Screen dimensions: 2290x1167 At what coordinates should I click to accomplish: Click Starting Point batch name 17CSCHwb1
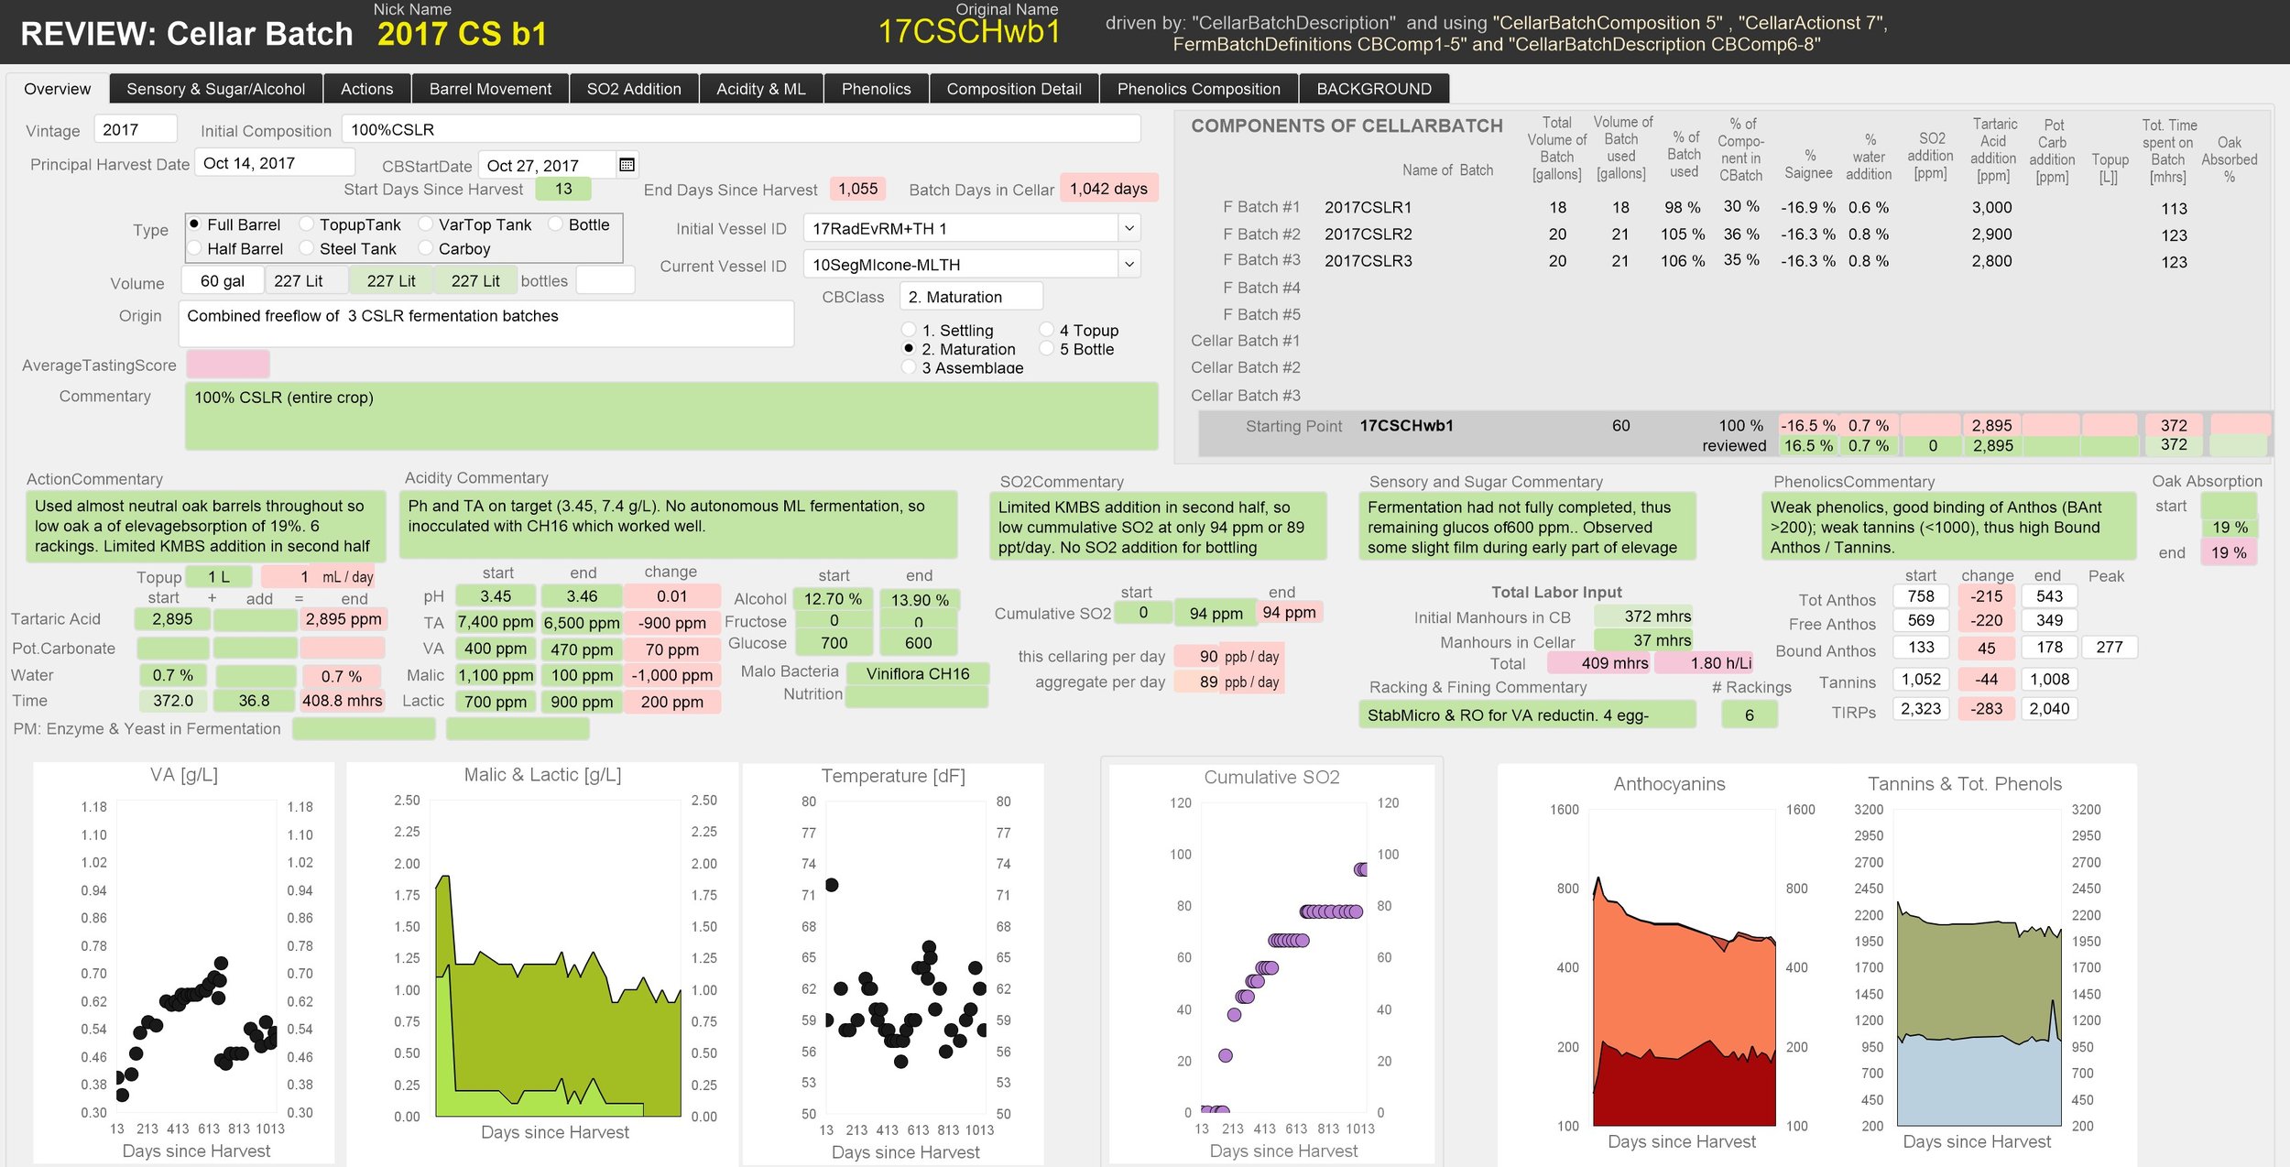[x=1406, y=425]
